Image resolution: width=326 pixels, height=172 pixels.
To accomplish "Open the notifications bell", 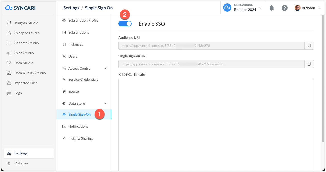I will coord(272,8).
